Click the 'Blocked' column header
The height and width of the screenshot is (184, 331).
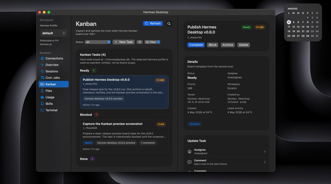pos(86,115)
